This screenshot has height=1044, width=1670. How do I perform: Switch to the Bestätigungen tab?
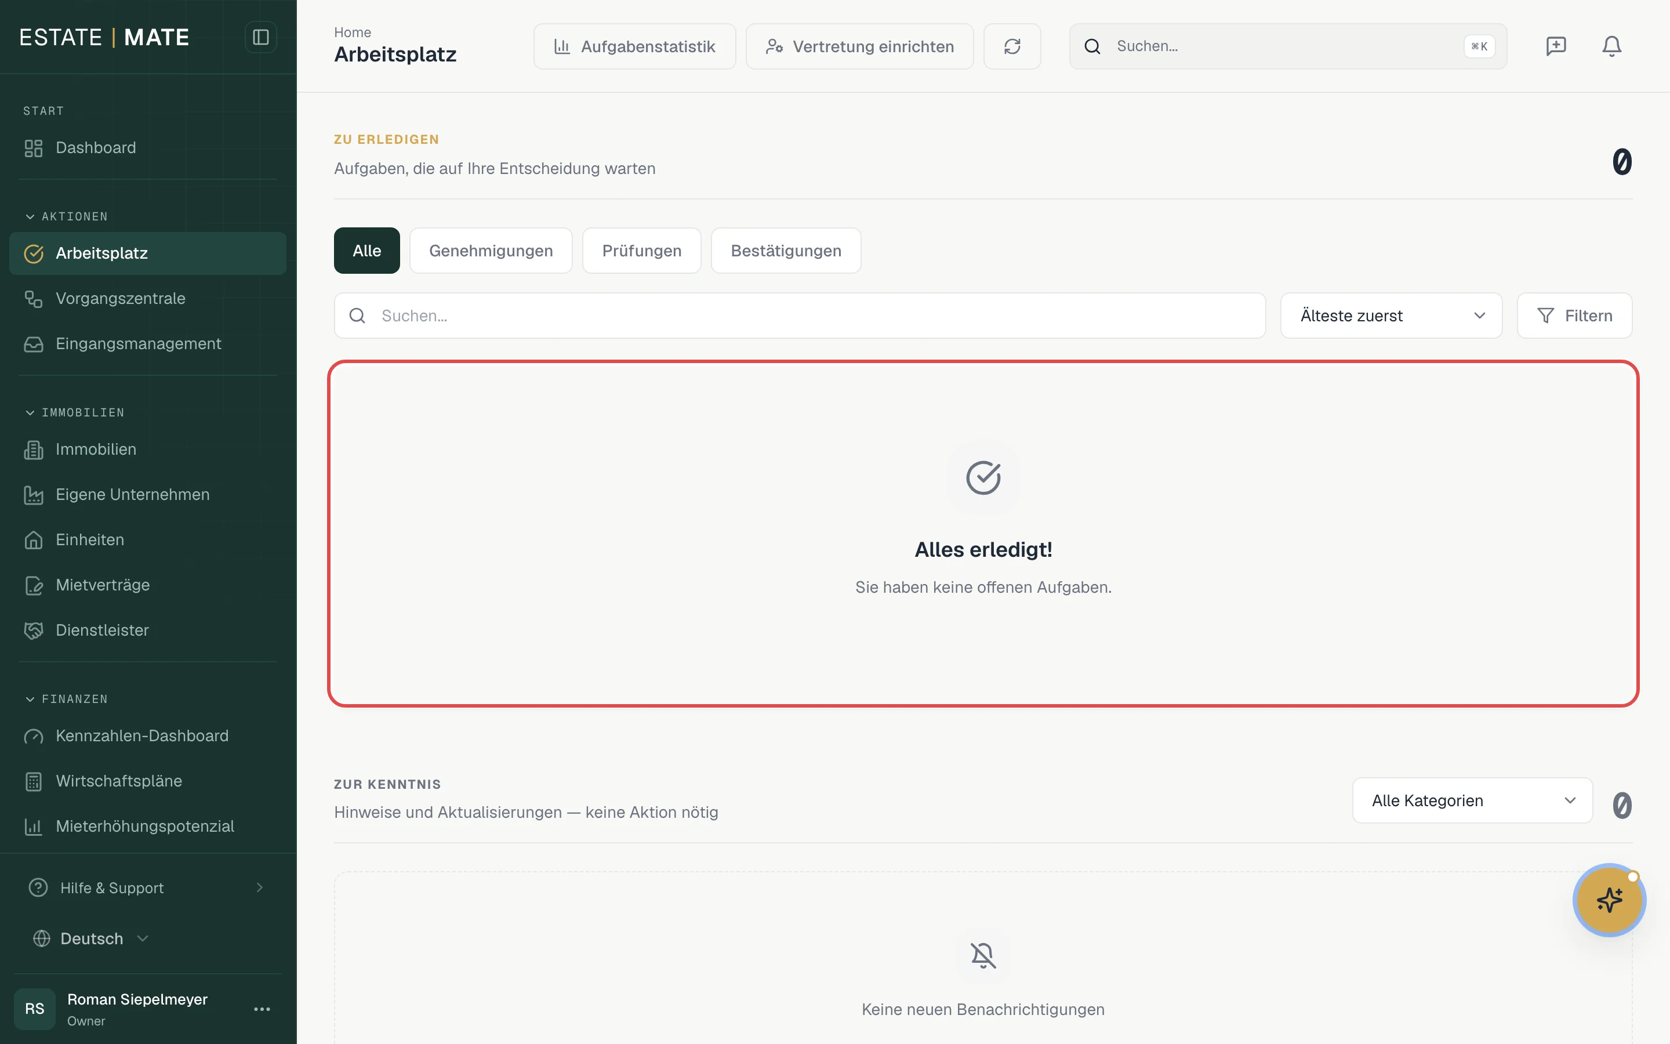786,251
